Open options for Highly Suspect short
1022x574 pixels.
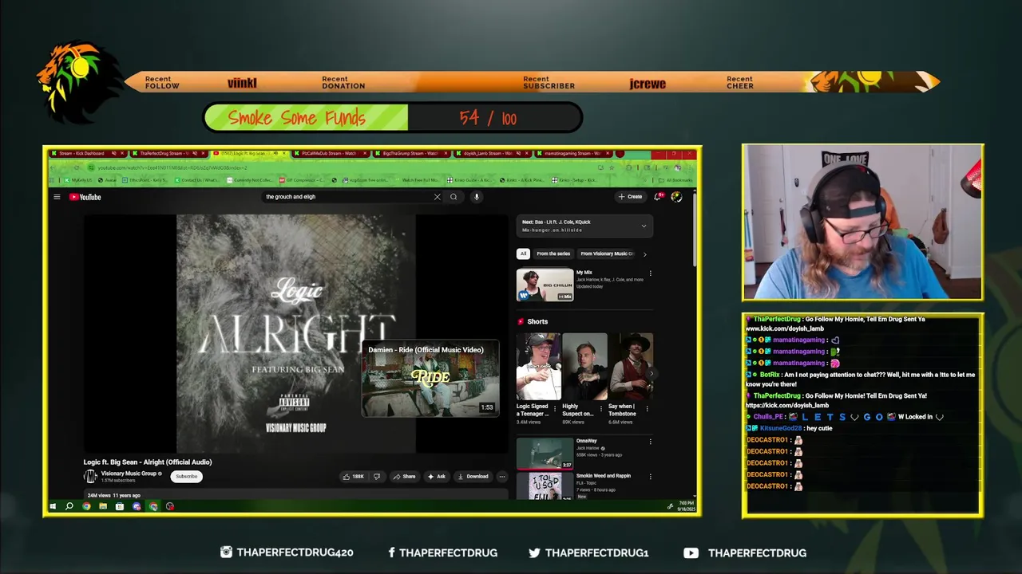click(600, 408)
